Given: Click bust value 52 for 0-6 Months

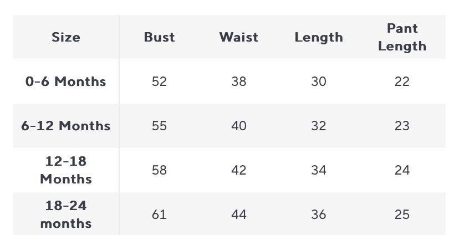Looking at the screenshot, I should 159,81.
